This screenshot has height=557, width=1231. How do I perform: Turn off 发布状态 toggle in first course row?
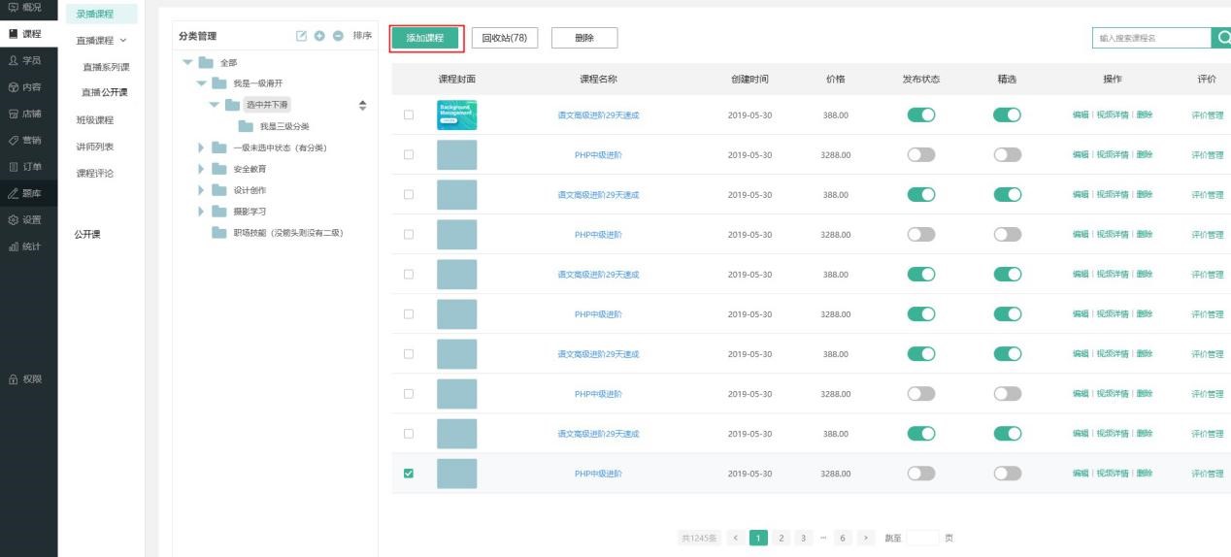click(920, 115)
